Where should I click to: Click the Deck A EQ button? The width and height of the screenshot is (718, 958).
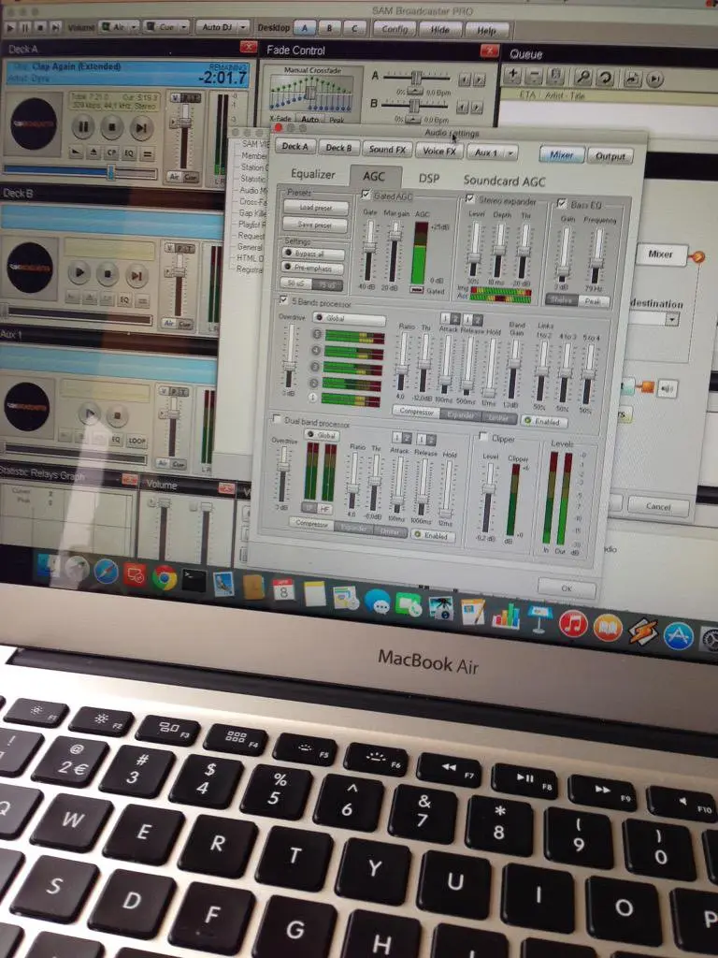click(128, 153)
